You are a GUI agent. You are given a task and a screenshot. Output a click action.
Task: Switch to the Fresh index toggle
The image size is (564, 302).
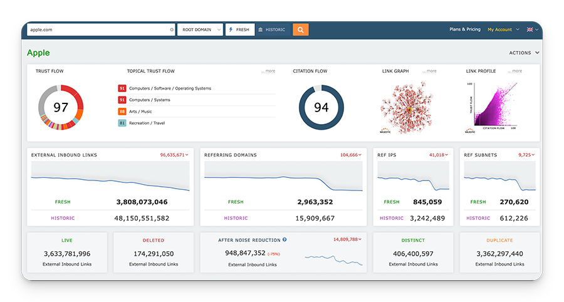click(240, 30)
